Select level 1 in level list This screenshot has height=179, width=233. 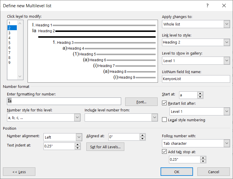(x=12, y=23)
